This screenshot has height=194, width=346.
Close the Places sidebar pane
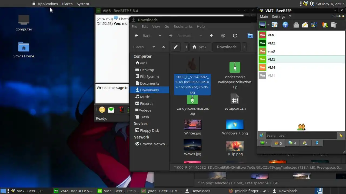point(163,47)
